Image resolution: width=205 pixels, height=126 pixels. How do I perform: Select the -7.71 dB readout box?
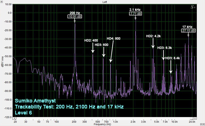click(136, 14)
